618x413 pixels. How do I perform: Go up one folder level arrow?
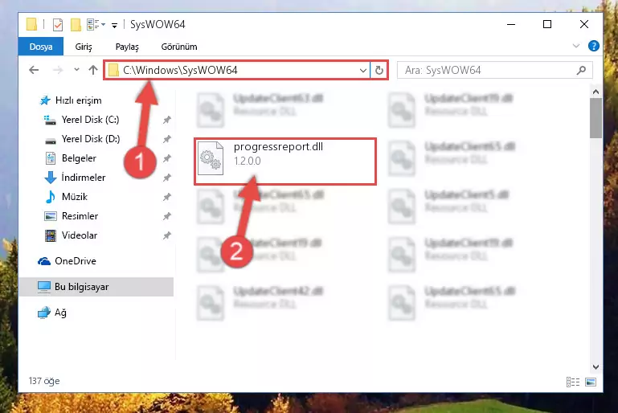click(x=93, y=70)
